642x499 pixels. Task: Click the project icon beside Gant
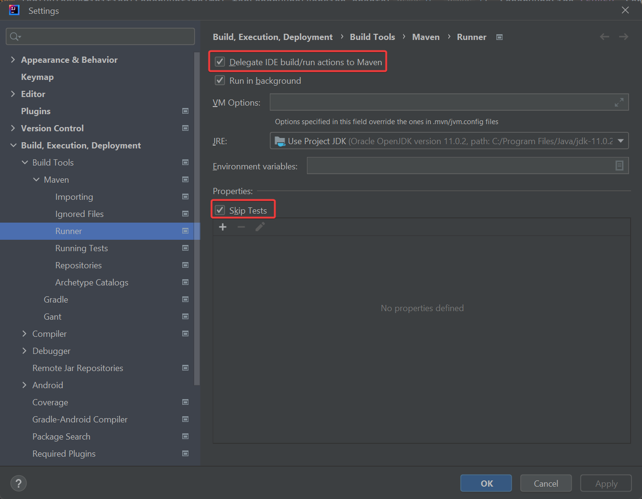(x=186, y=316)
